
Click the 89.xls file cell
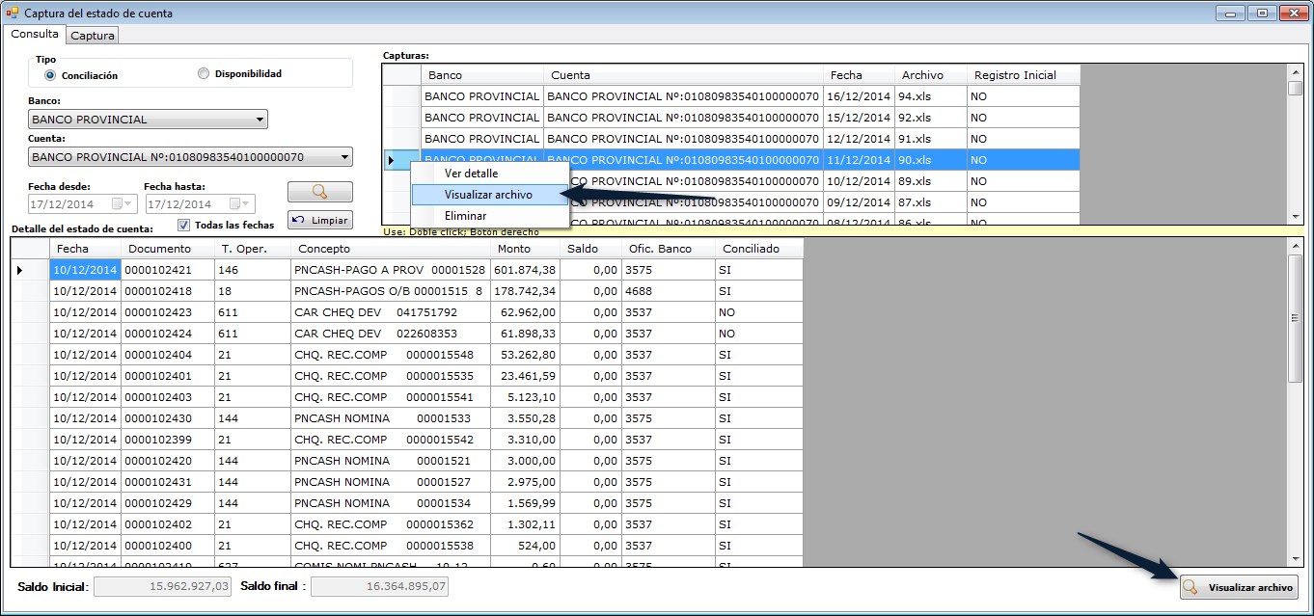pyautogui.click(x=931, y=181)
